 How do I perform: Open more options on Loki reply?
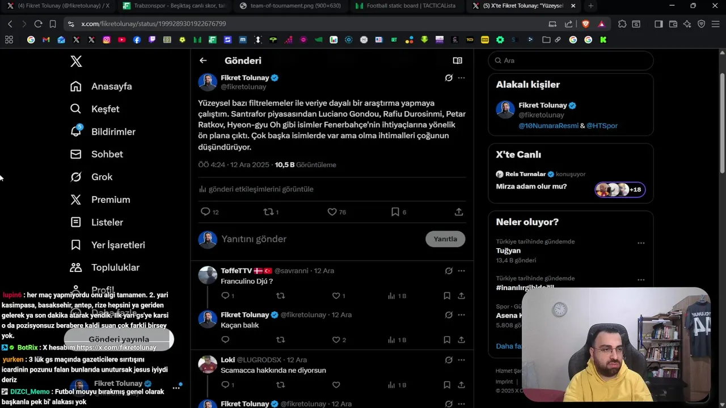click(x=462, y=360)
